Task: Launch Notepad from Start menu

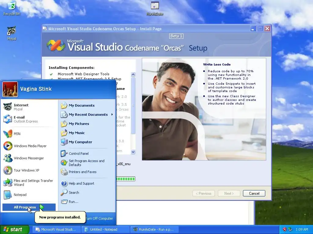Action: 29,195
